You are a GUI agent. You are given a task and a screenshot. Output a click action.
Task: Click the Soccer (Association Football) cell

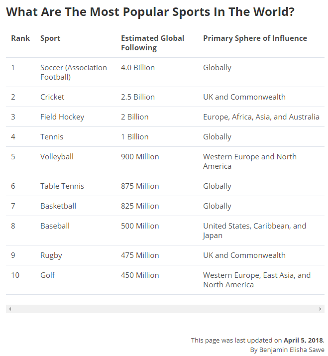pyautogui.click(x=74, y=72)
